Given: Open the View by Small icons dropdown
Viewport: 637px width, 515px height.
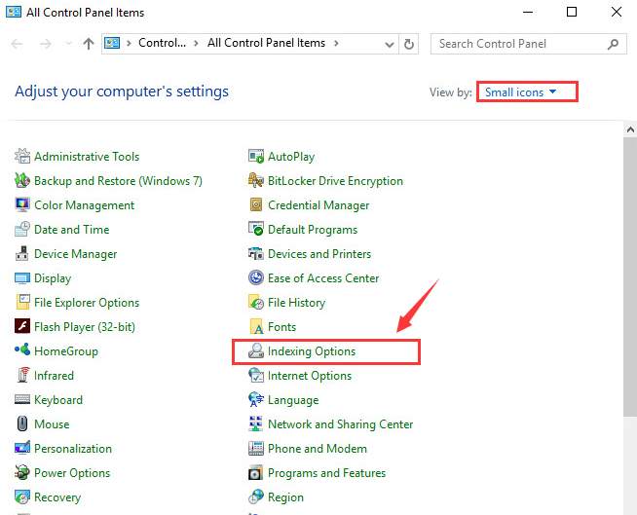Looking at the screenshot, I should click(x=526, y=92).
